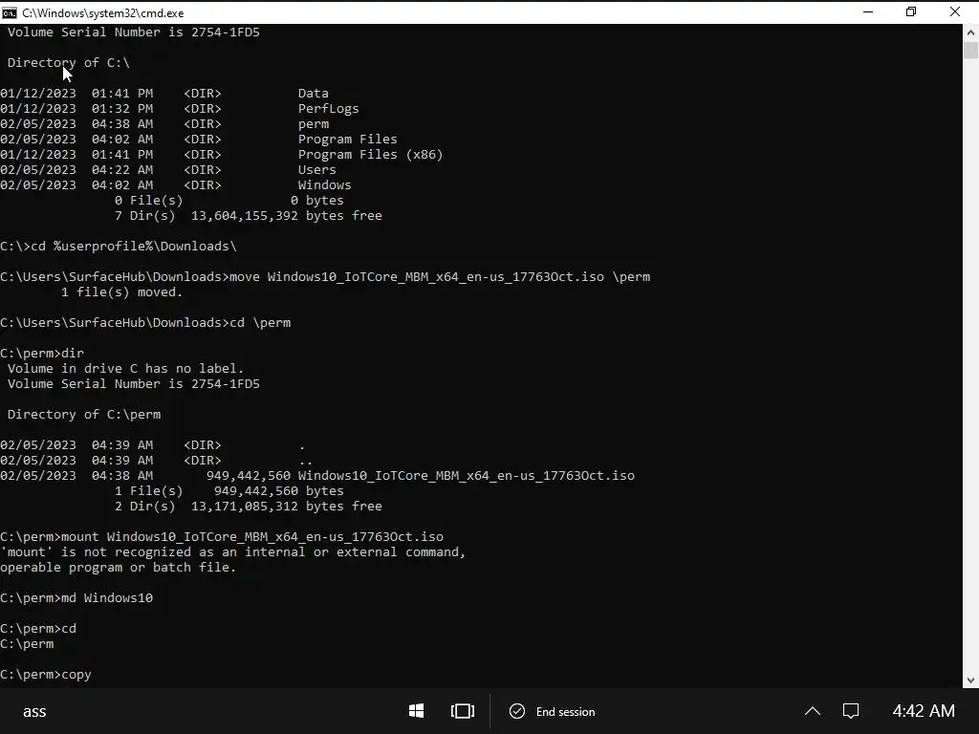This screenshot has width=979, height=734.
Task: Open the Task View icon
Action: [463, 711]
